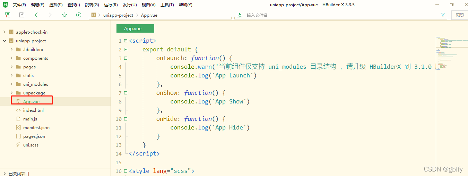468x176 pixels.
Task: Open the 文件(F) menu
Action: pyautogui.click(x=19, y=5)
